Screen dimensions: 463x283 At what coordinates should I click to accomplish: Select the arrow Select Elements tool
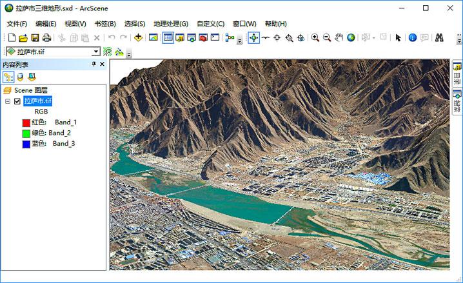coord(398,38)
